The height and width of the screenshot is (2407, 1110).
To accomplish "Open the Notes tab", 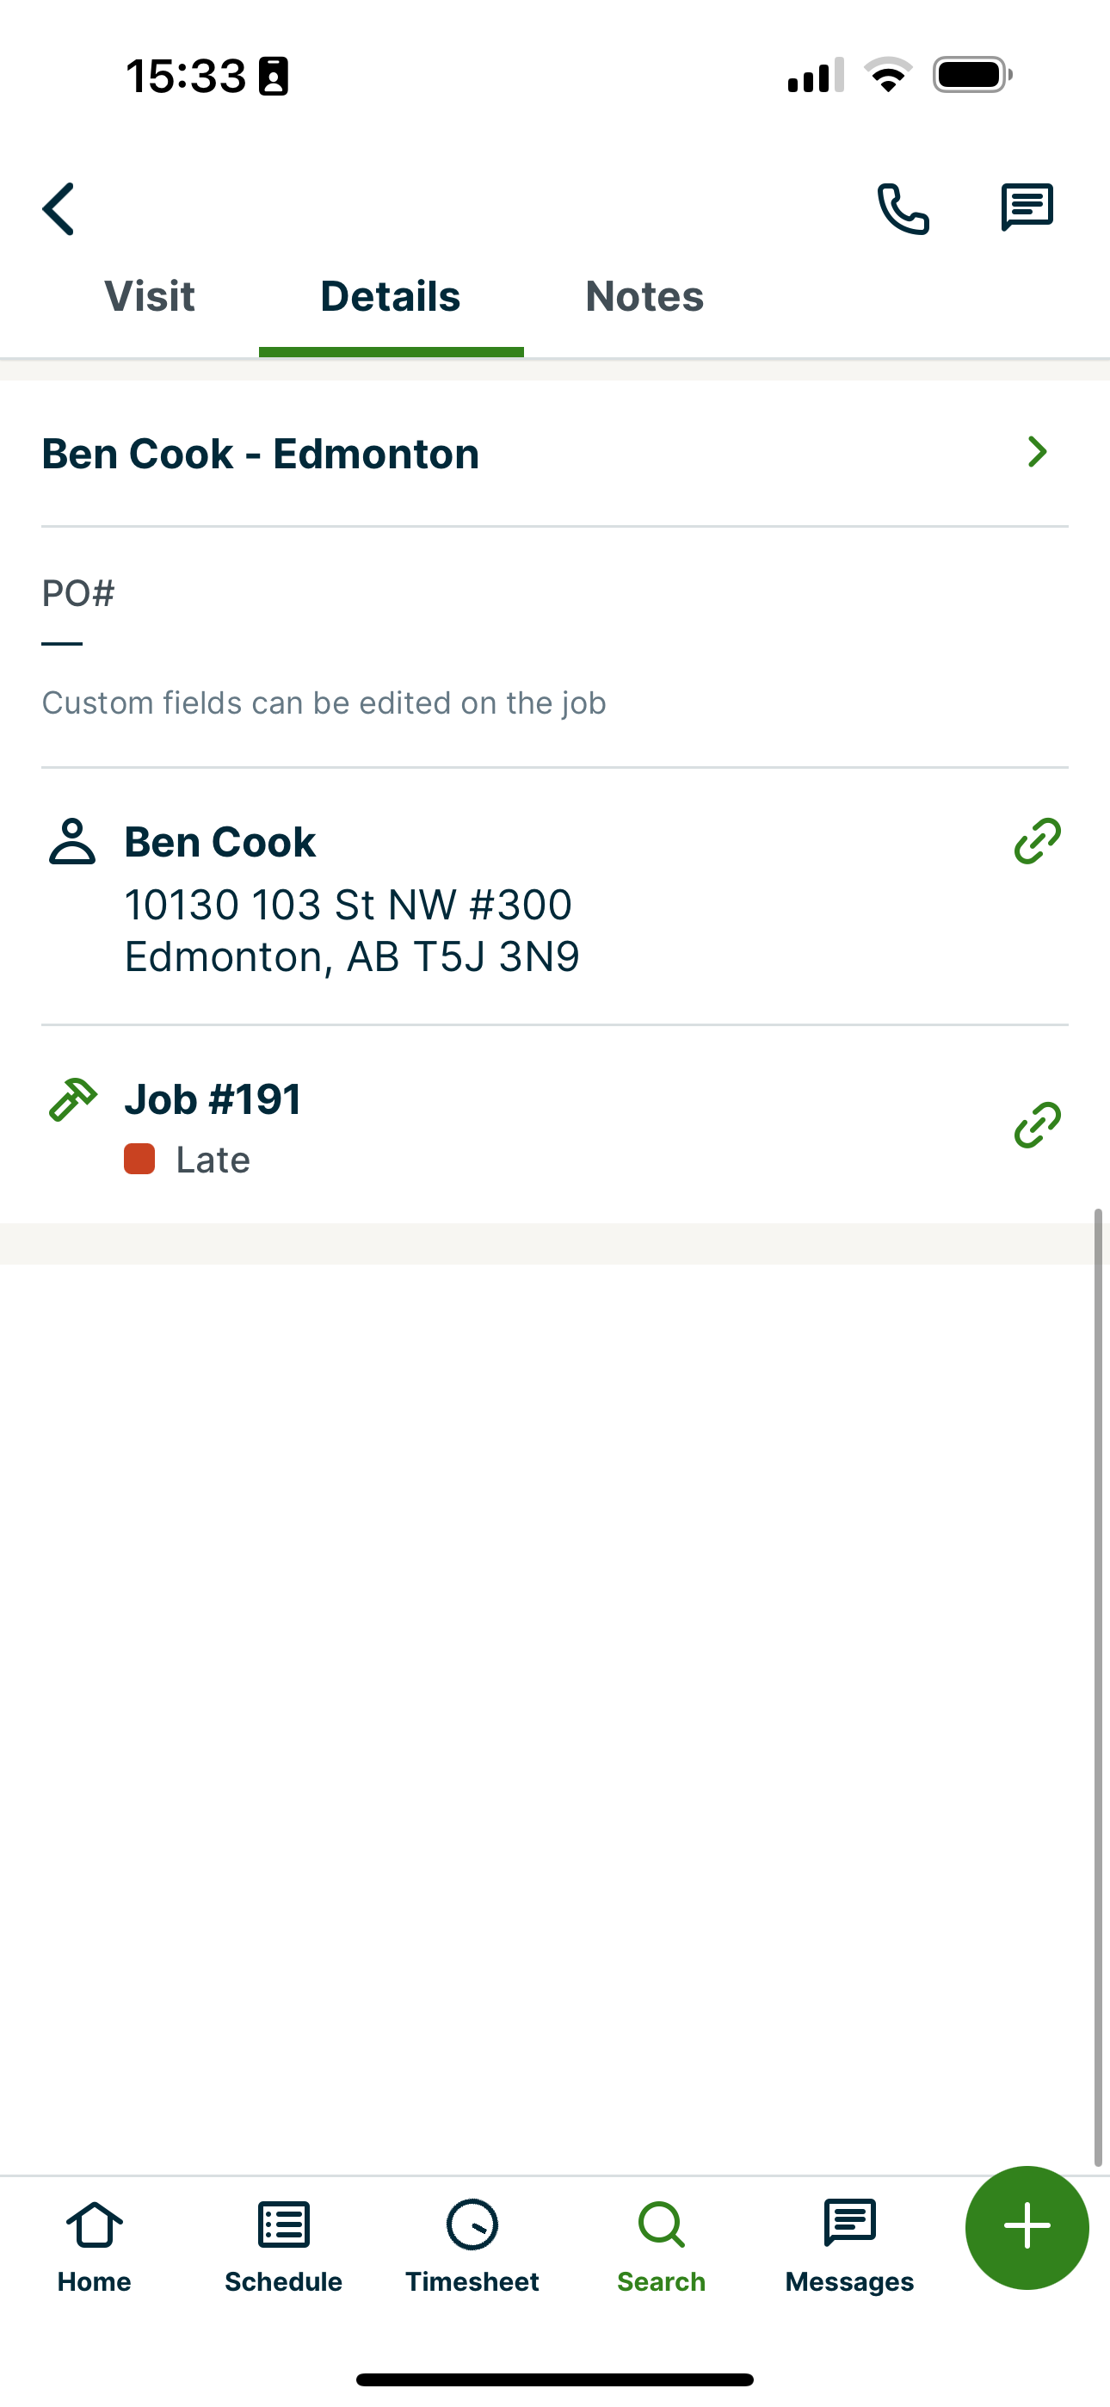I will coord(644,297).
